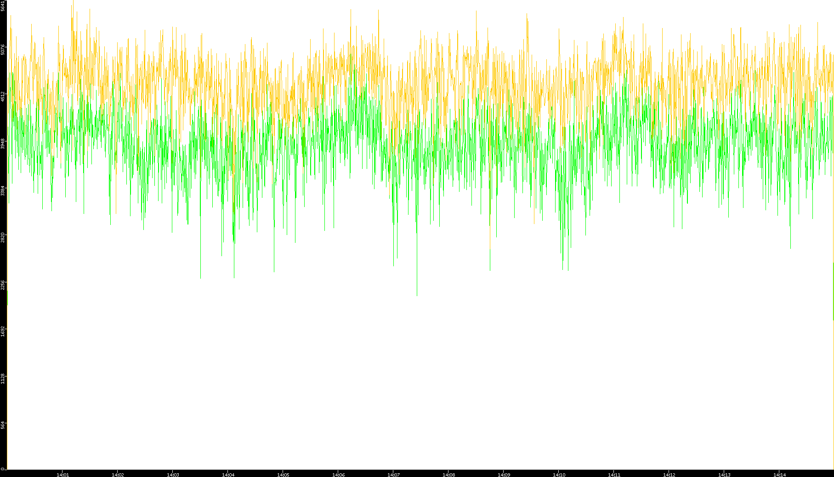Click the 3948 y-axis label
The width and height of the screenshot is (834, 477).
[x=3, y=144]
